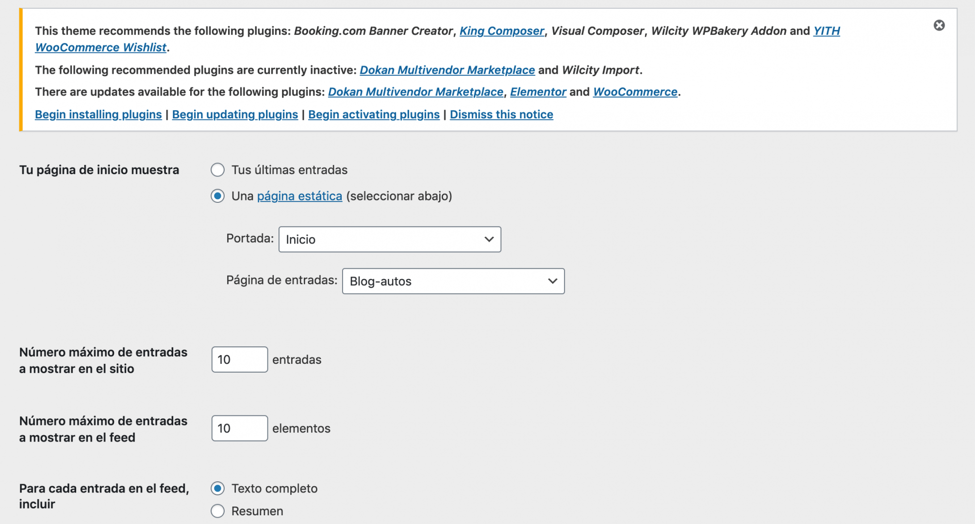The image size is (975, 524).
Task: Open the 'Página de entradas' Blog-autos dropdown
Action: (453, 281)
